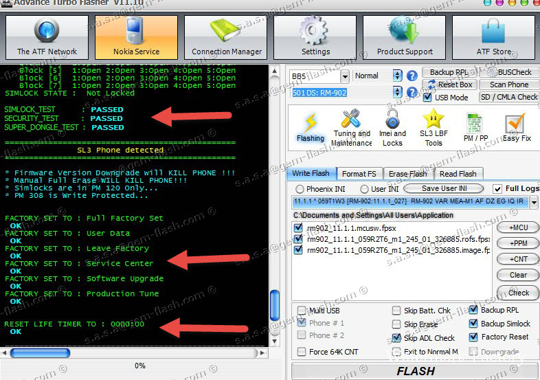
Task: Click the Reset Box button
Action: click(x=449, y=85)
